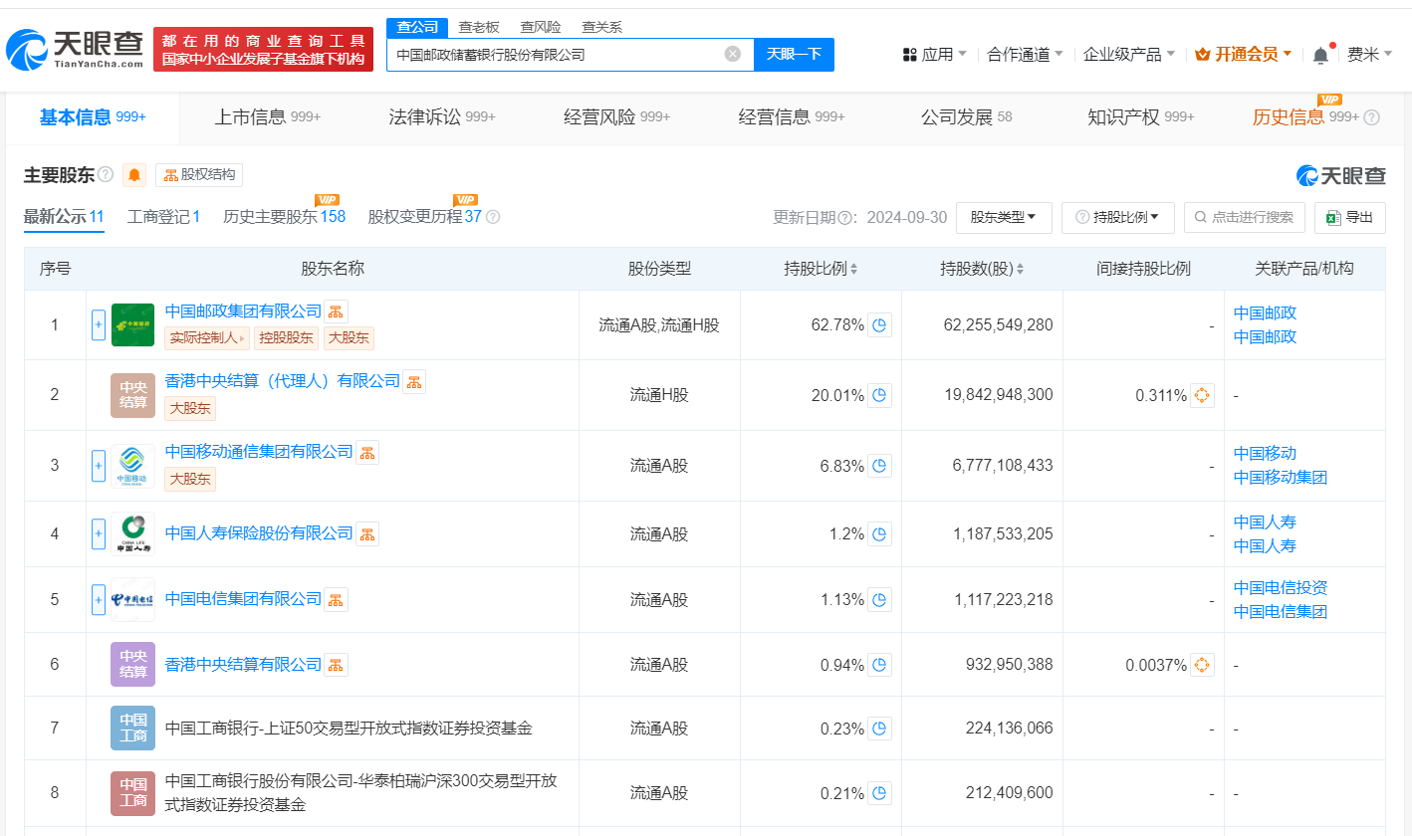Click the orange alert bell beside 主要股东
Screen dimensions: 1412x836
tap(134, 175)
